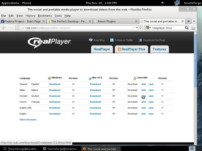Select the RealPlayer Plus navigation tab

[x=131, y=49]
